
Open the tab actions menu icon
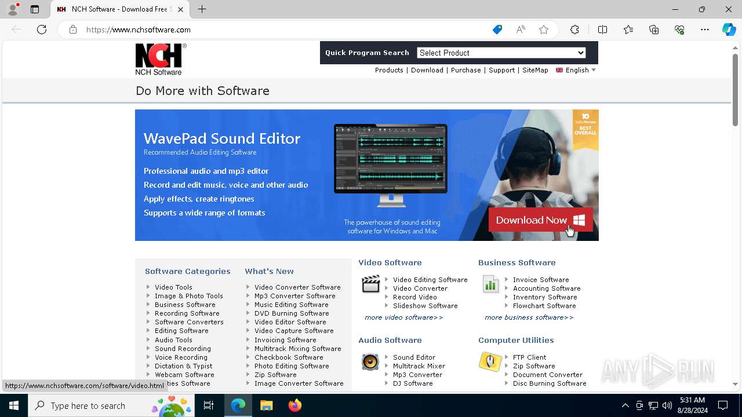[35, 9]
